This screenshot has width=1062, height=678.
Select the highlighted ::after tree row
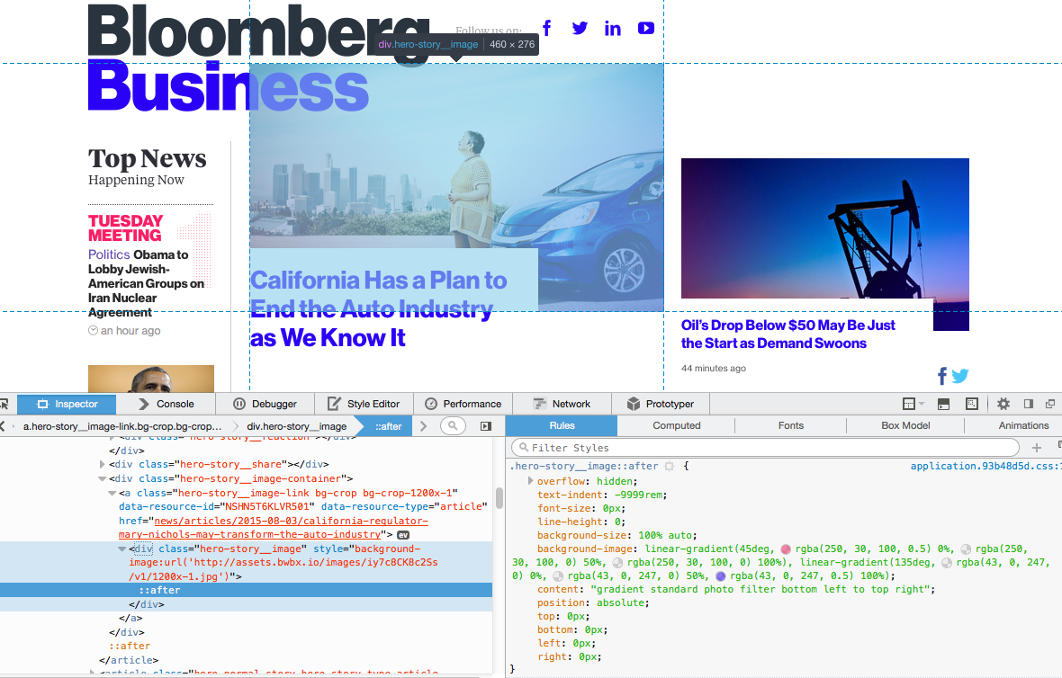point(246,590)
